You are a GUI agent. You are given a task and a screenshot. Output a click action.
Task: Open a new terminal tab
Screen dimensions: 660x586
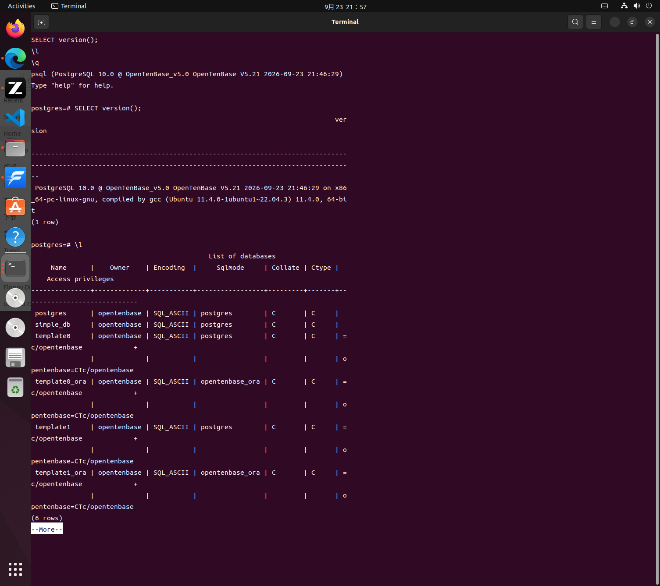tap(41, 22)
